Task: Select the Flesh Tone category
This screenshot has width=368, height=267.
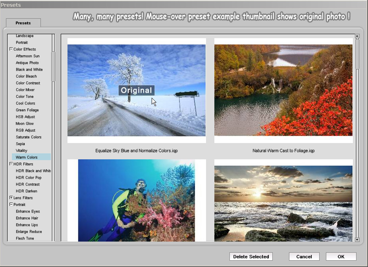Action: [x=25, y=238]
